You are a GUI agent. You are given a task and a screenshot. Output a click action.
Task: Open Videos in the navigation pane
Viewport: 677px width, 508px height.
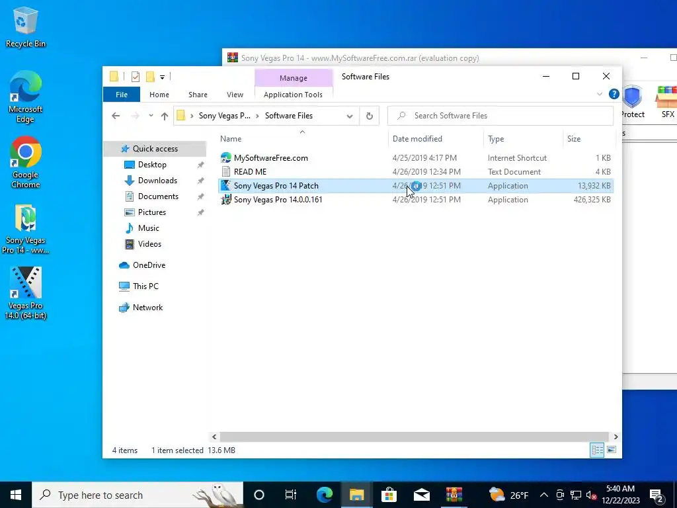tap(149, 244)
